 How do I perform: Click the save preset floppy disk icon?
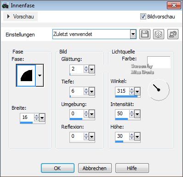point(145,34)
